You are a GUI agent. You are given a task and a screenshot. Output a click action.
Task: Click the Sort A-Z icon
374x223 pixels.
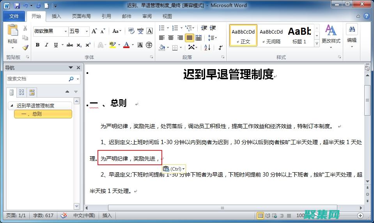(207, 47)
